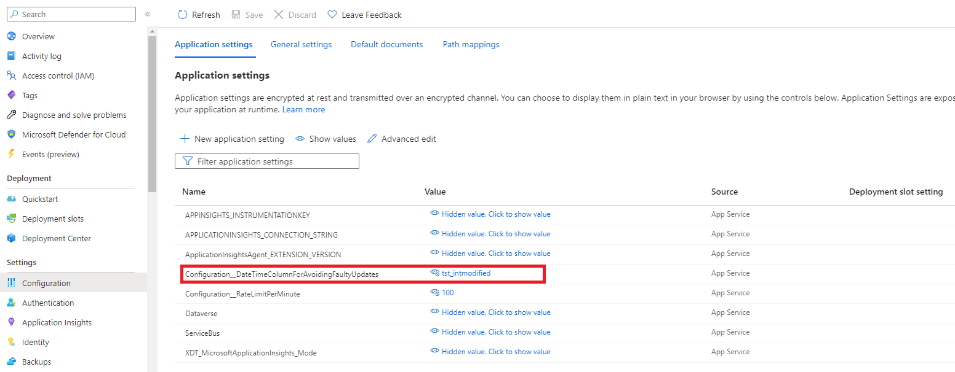Click the plus icon for New application setting
This screenshot has height=372, width=955.
coord(185,139)
